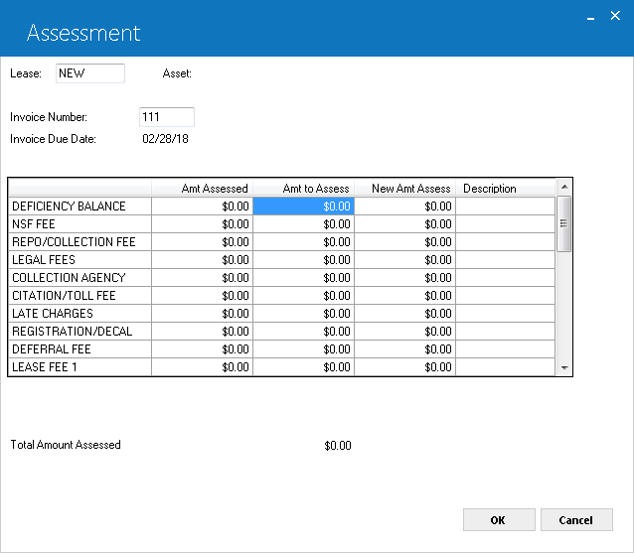
Task: Click the Total Amount Assessed value
Action: [338, 446]
